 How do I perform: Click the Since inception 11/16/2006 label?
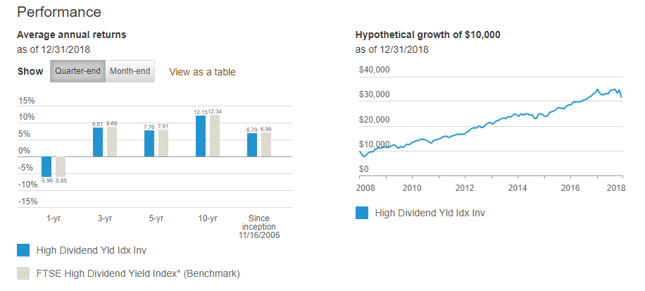pyautogui.click(x=259, y=227)
